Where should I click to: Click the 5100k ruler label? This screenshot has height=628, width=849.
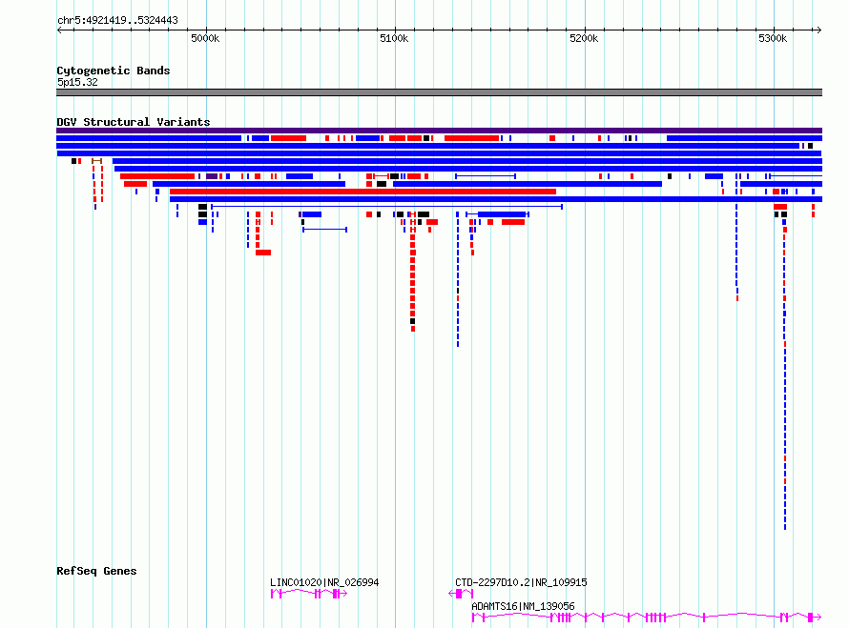click(394, 38)
